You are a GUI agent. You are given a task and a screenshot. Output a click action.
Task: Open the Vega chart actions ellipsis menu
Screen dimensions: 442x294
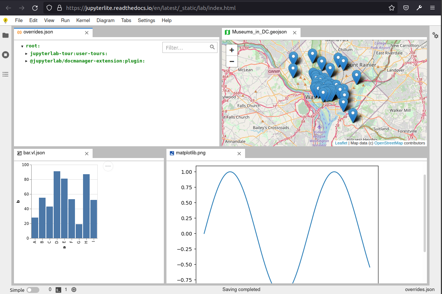[108, 166]
